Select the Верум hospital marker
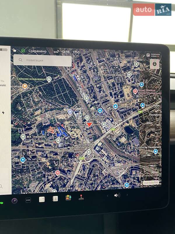 (57, 173)
